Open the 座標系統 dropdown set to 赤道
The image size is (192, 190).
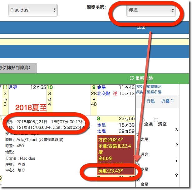tap(151, 10)
